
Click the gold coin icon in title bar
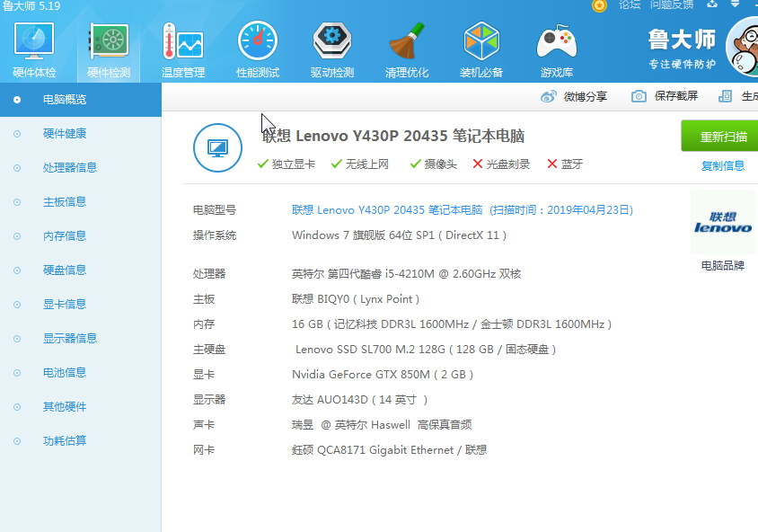(599, 5)
